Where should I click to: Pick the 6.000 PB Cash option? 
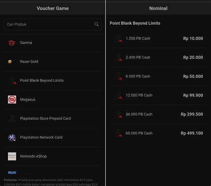(158, 76)
